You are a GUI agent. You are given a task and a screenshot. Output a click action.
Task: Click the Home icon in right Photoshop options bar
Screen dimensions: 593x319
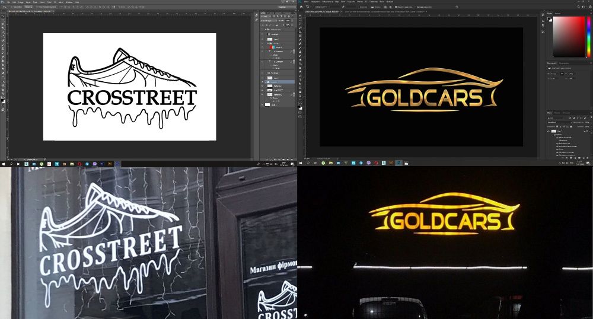(x=301, y=7)
